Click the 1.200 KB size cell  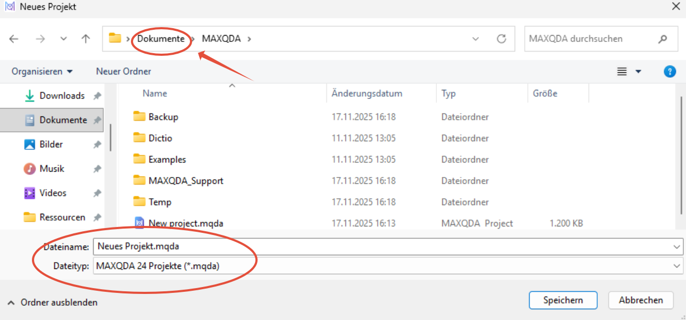click(x=566, y=223)
